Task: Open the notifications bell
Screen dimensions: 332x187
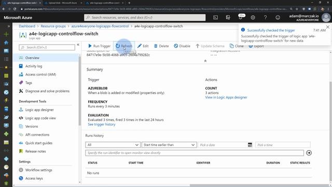Action: click(241, 18)
